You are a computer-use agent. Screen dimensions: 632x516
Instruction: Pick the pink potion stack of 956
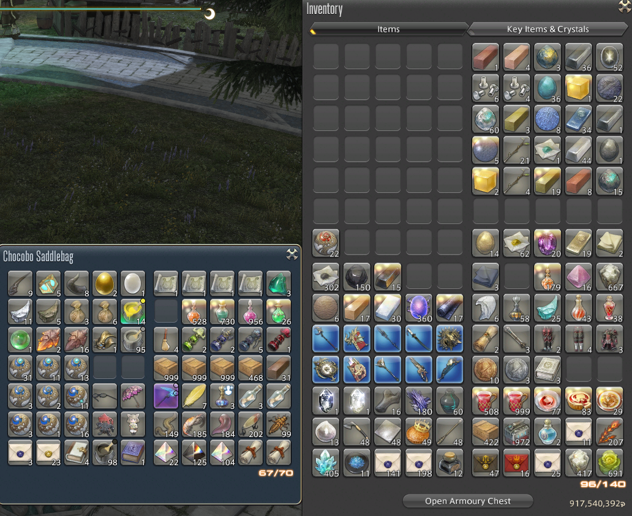[250, 312]
